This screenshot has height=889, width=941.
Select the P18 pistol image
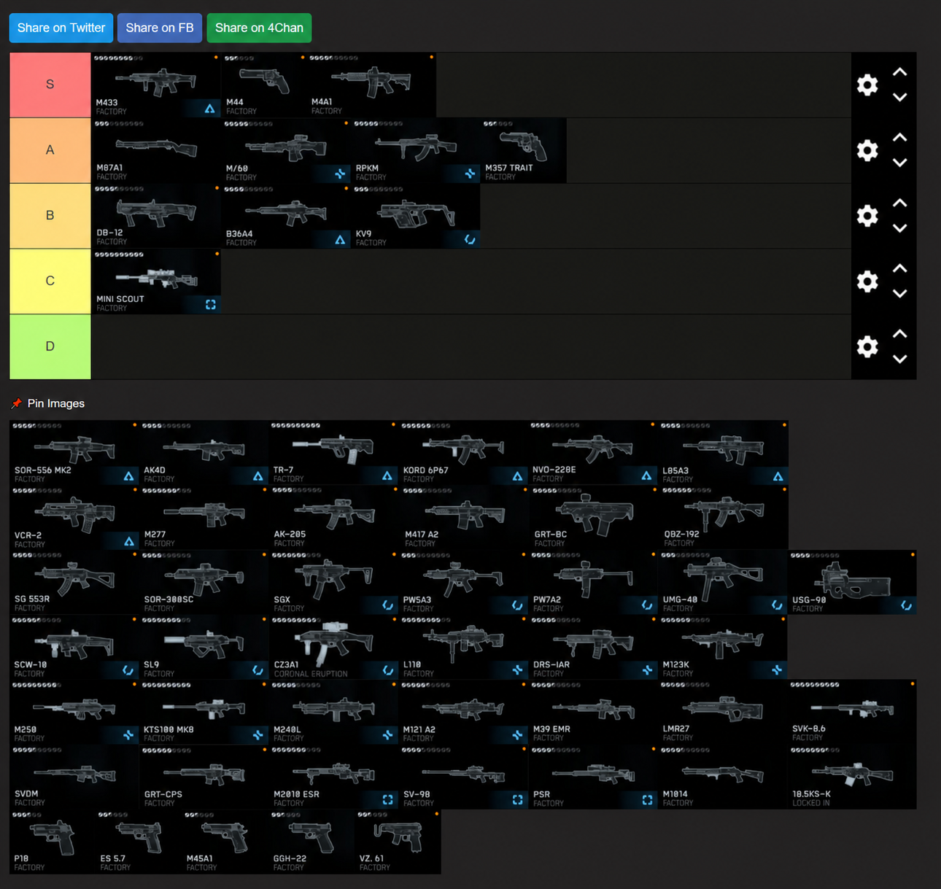[x=53, y=842]
